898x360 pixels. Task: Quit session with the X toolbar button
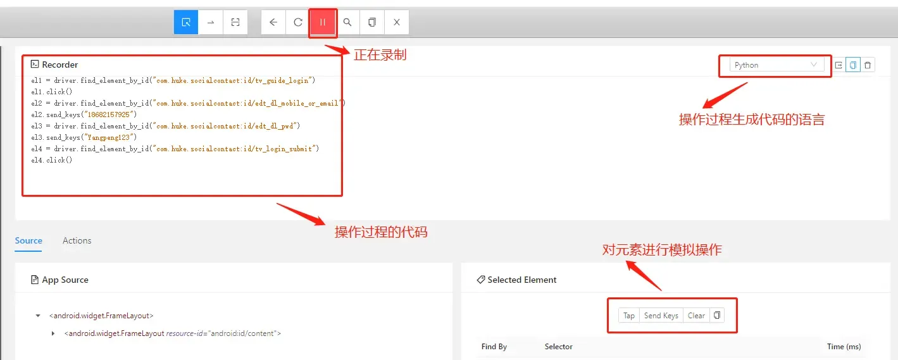397,22
